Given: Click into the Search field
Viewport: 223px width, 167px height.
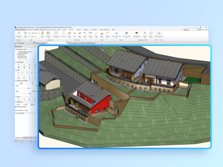Looking at the screenshot, I should (x=191, y=30).
